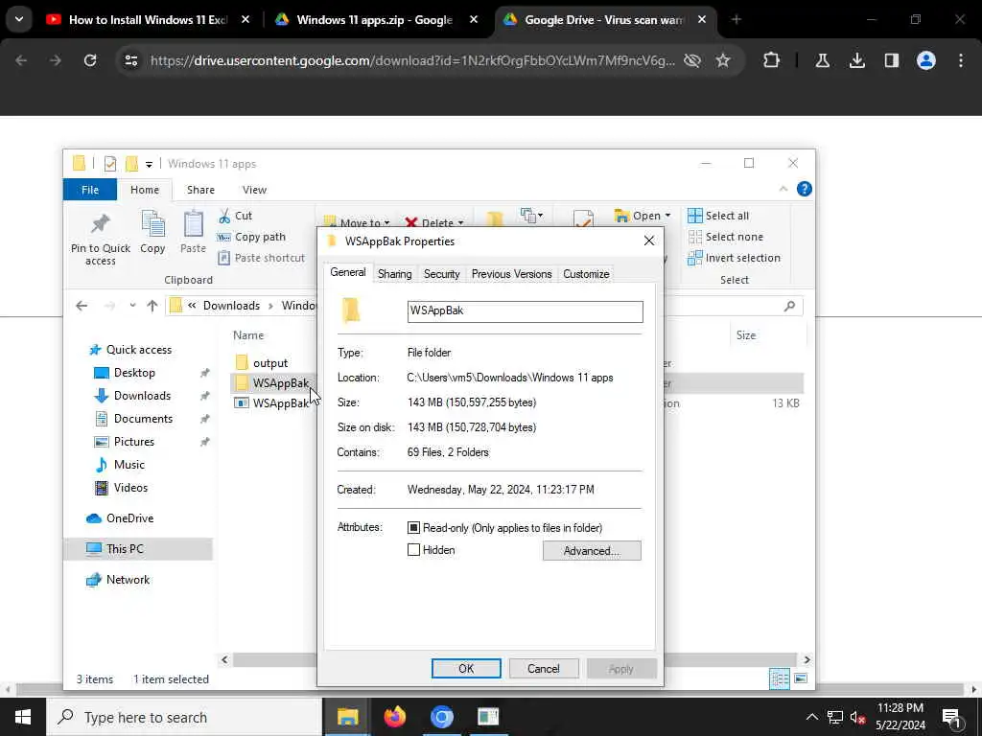The image size is (982, 736).
Task: Collapse the ribbon chevron
Action: 783,189
